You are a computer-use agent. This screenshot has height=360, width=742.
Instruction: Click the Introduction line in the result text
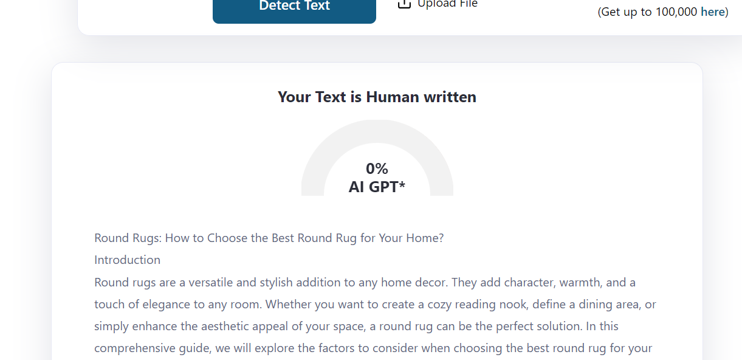127,260
